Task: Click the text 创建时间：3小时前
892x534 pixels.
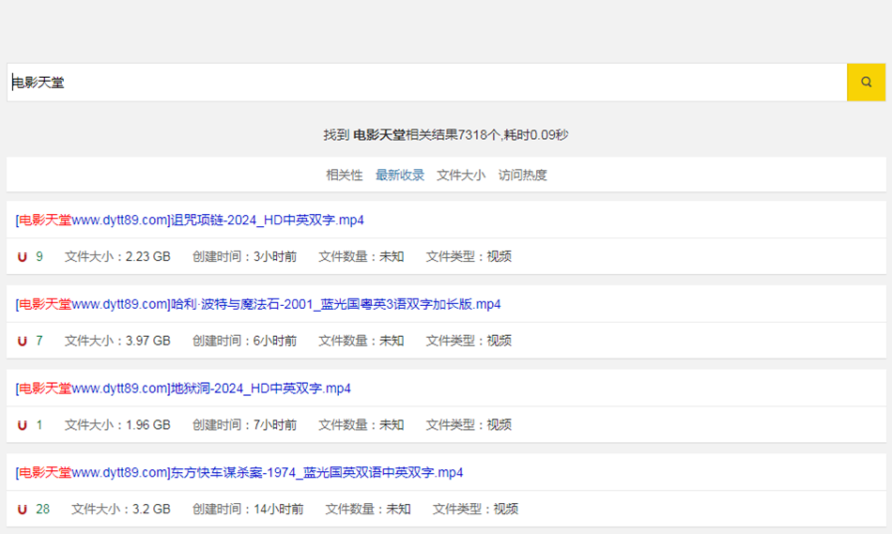Action: coord(245,256)
